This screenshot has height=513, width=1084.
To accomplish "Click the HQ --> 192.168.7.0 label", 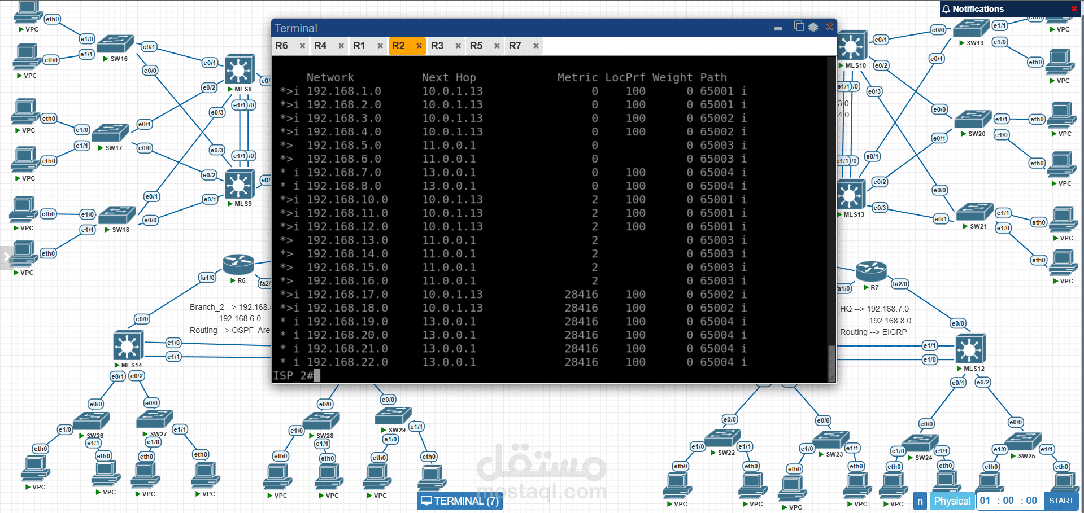I will [874, 309].
